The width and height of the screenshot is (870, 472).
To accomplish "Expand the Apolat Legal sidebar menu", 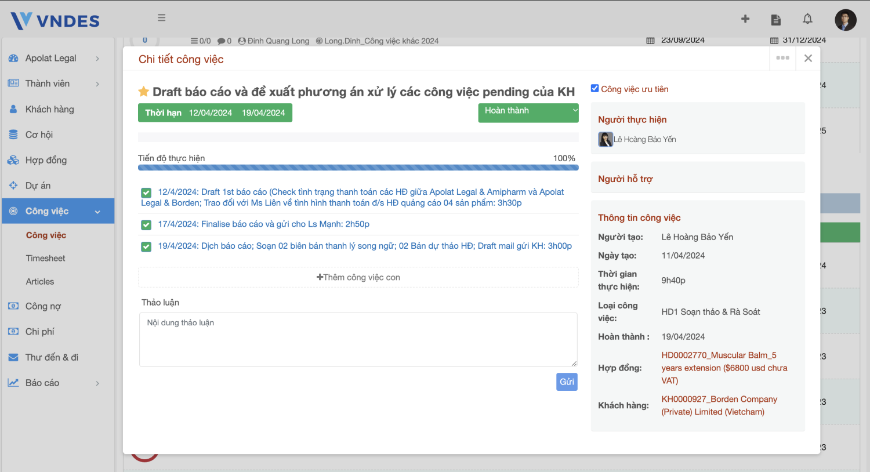I will click(57, 58).
